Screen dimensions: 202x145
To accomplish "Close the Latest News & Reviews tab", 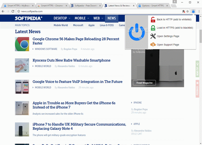I will coord(134,6).
